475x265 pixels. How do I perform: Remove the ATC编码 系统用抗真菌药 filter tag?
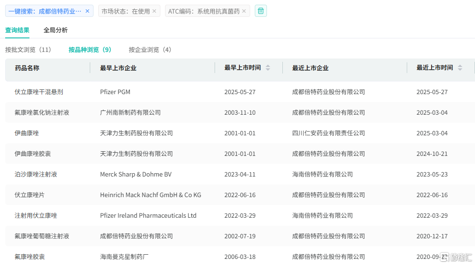(x=244, y=11)
